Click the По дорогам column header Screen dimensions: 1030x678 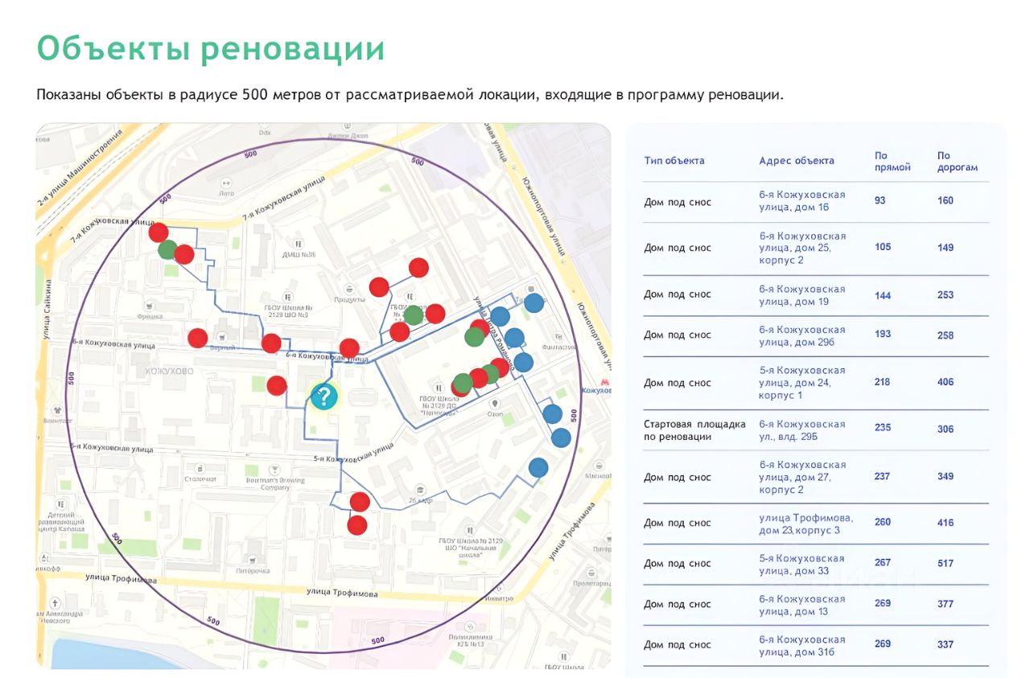point(958,162)
